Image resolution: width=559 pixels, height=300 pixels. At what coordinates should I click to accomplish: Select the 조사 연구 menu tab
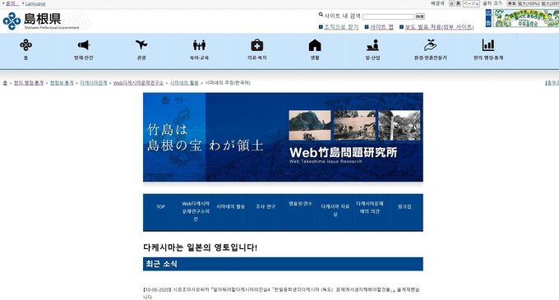[266, 212]
